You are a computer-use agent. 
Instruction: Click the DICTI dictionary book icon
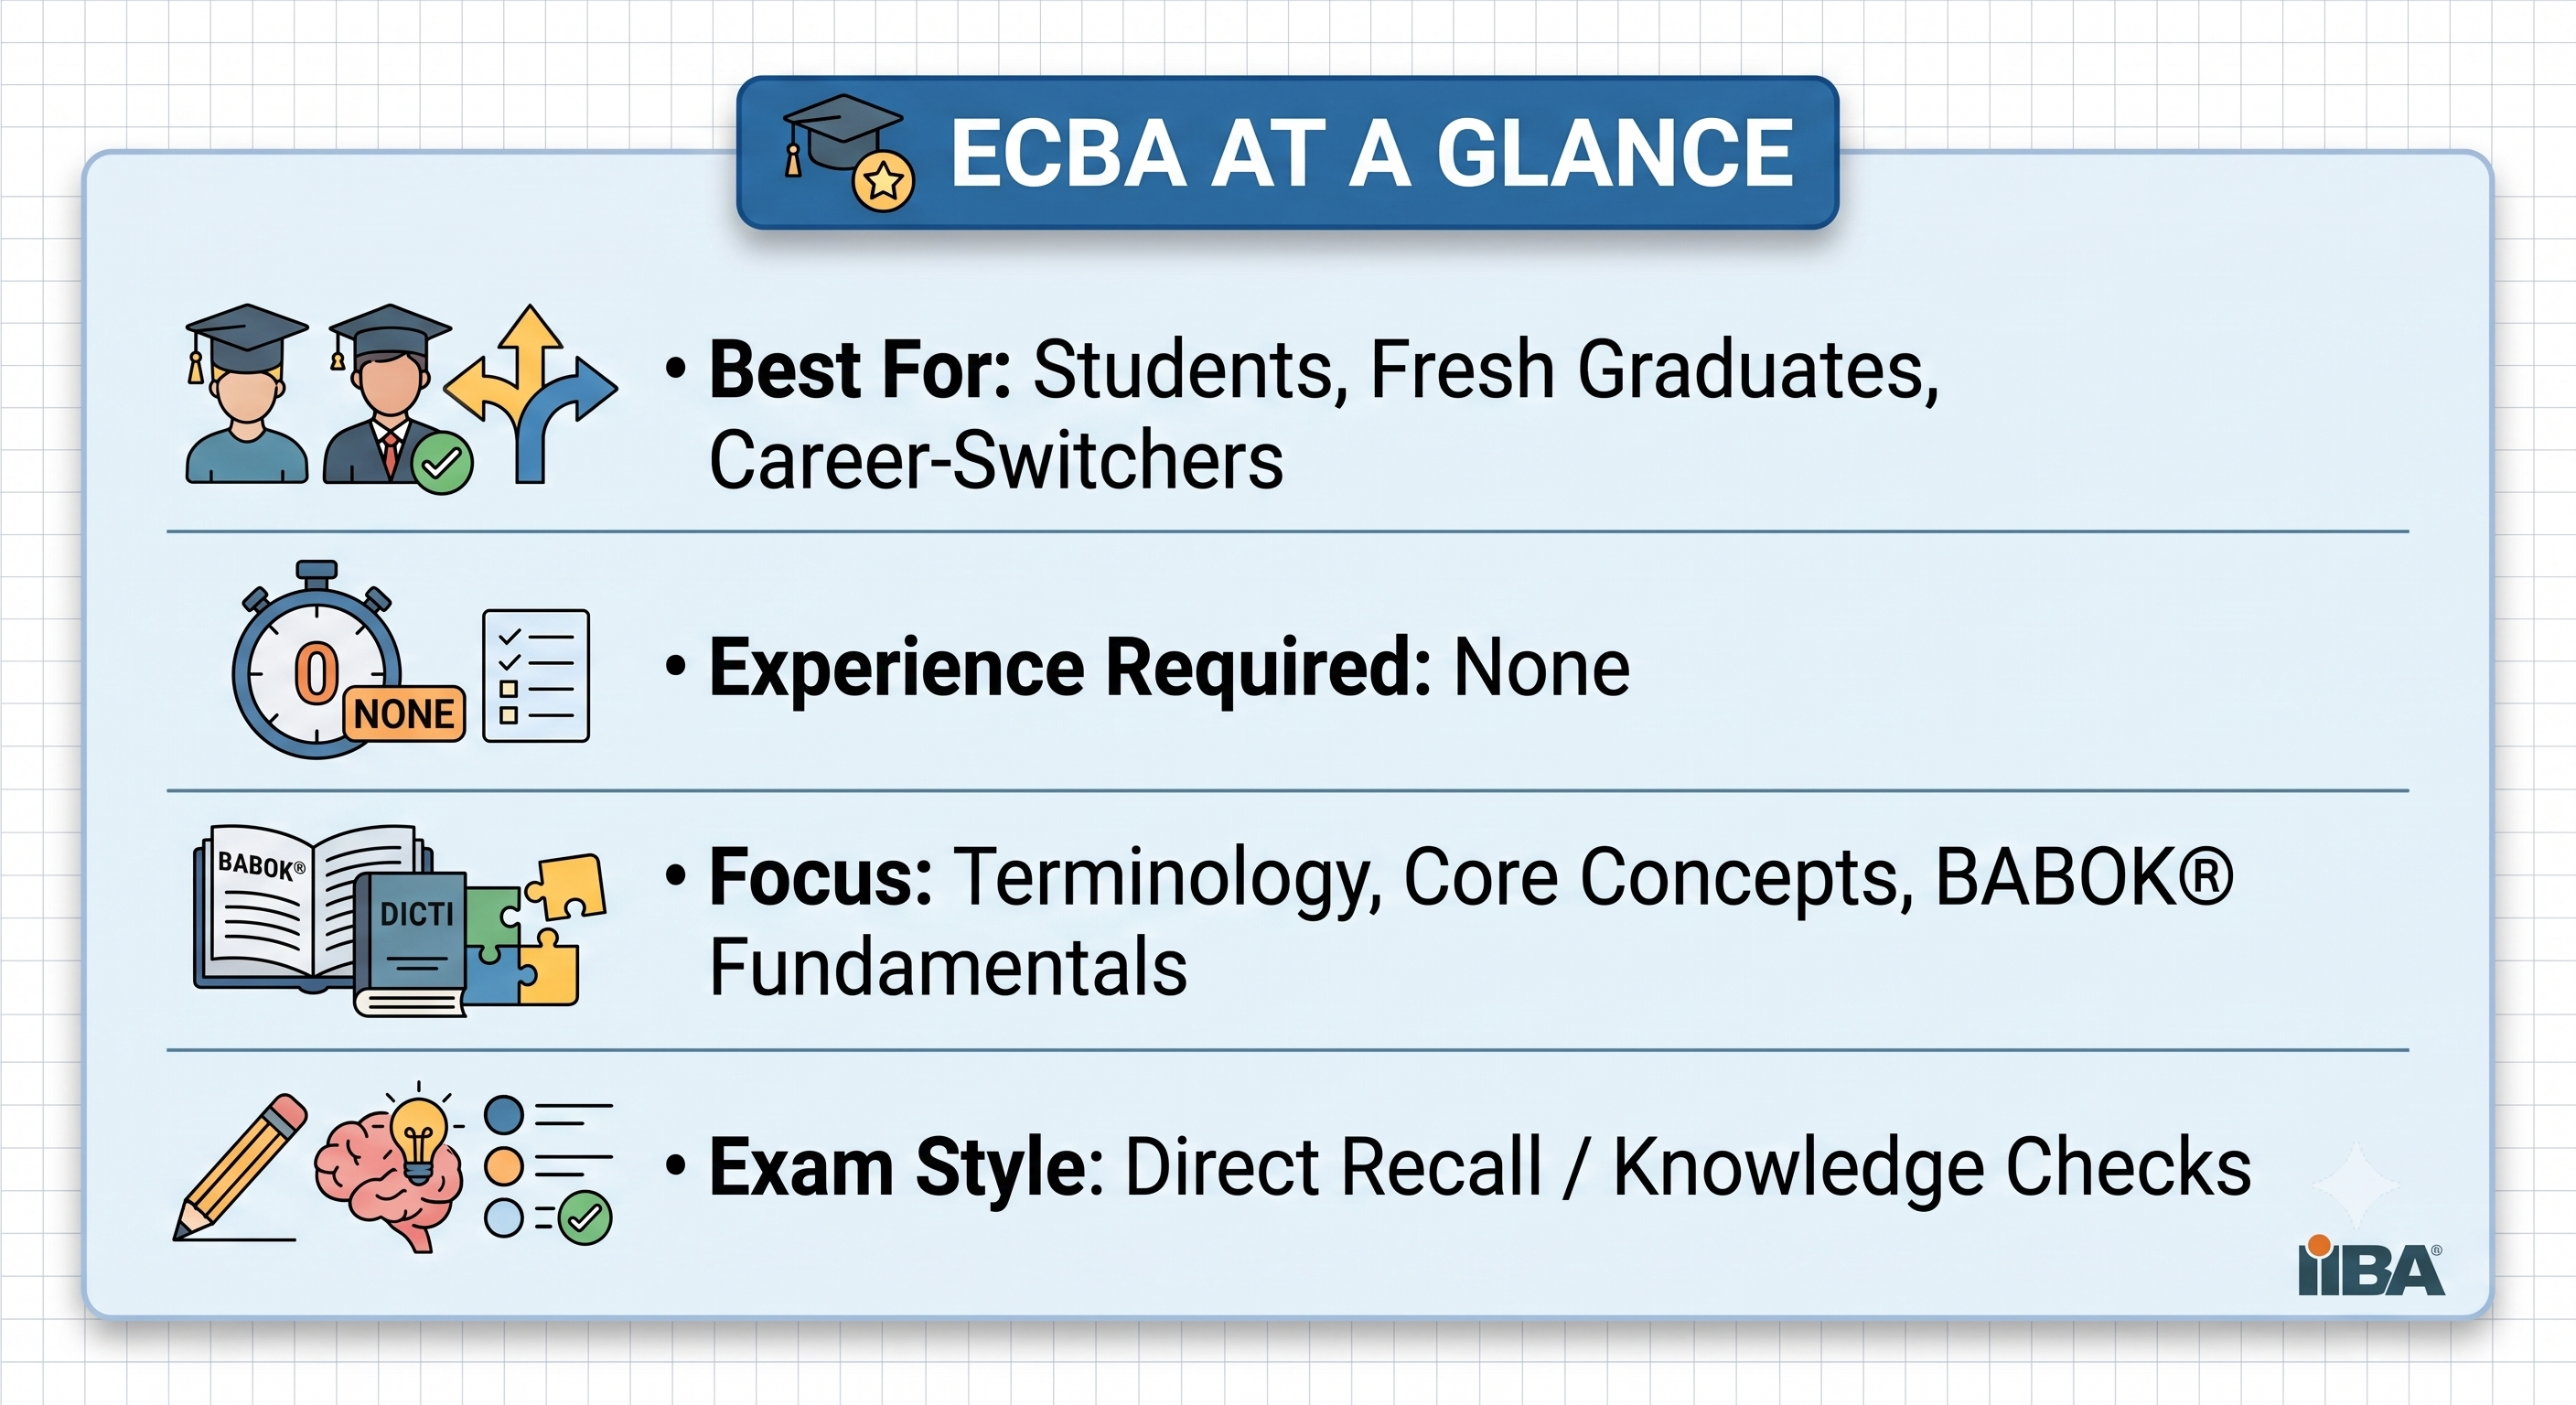click(x=412, y=944)
